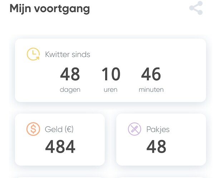Click the orange dollar coin icon

33,129
